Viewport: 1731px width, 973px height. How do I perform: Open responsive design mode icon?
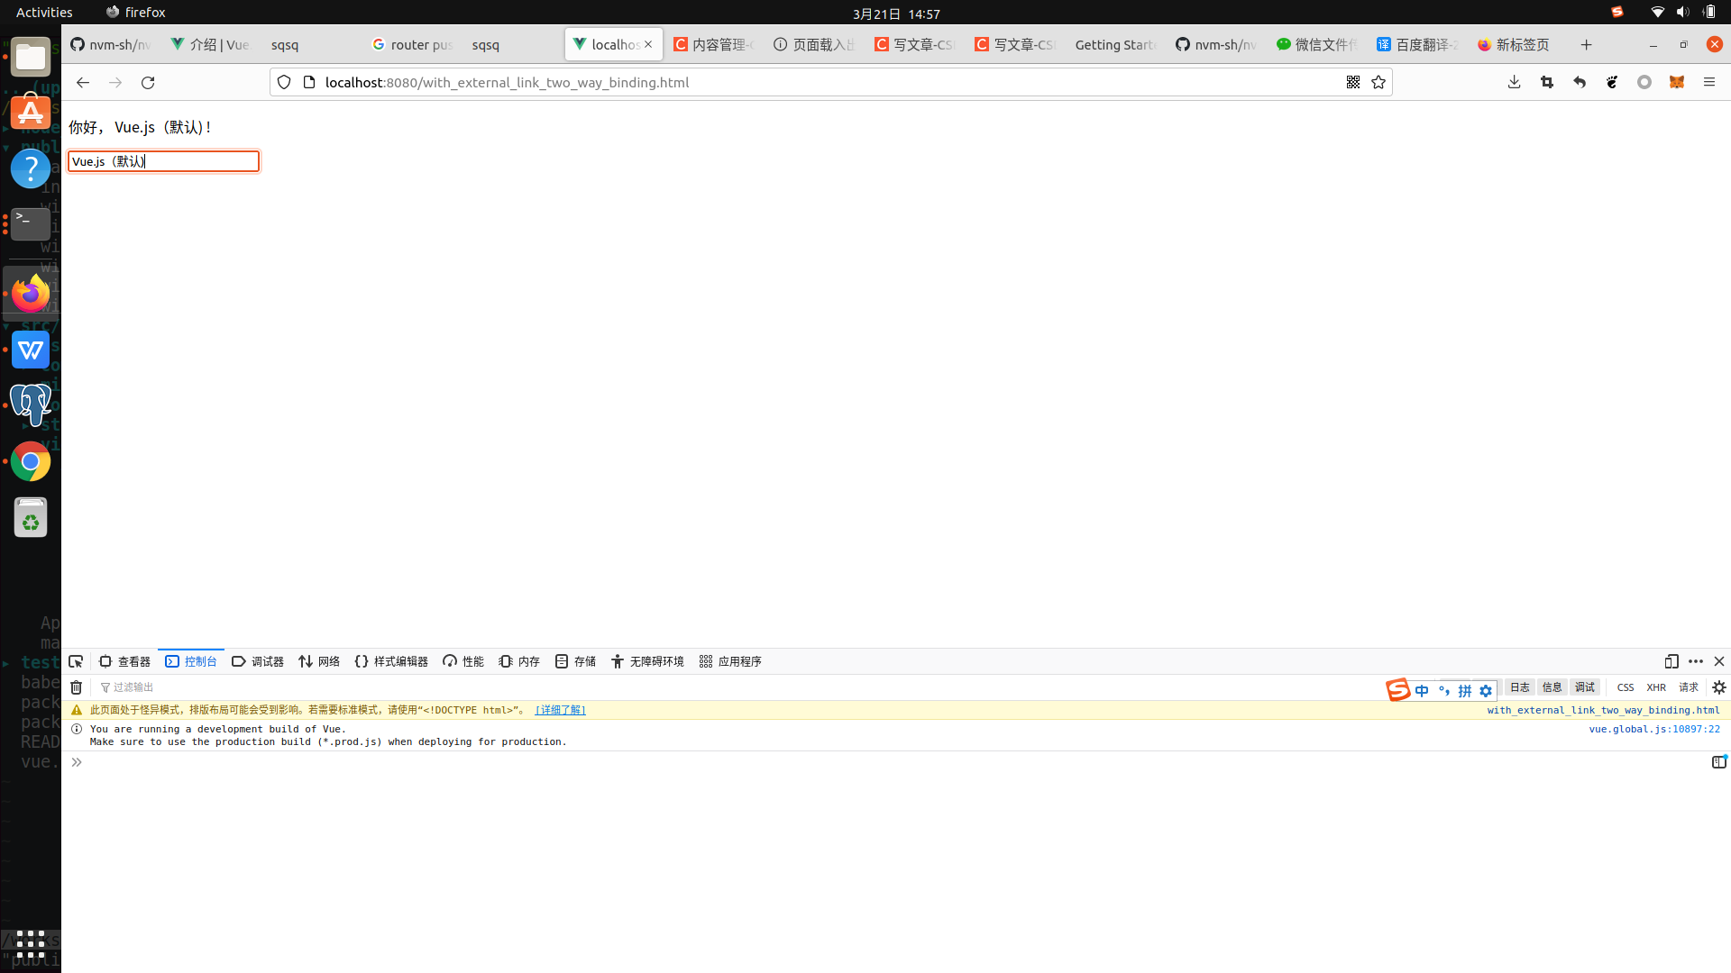click(x=1671, y=661)
